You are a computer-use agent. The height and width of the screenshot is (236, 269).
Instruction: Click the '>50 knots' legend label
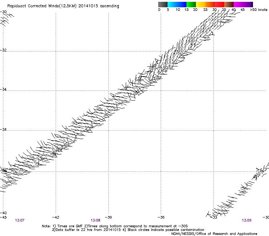click(x=258, y=9)
